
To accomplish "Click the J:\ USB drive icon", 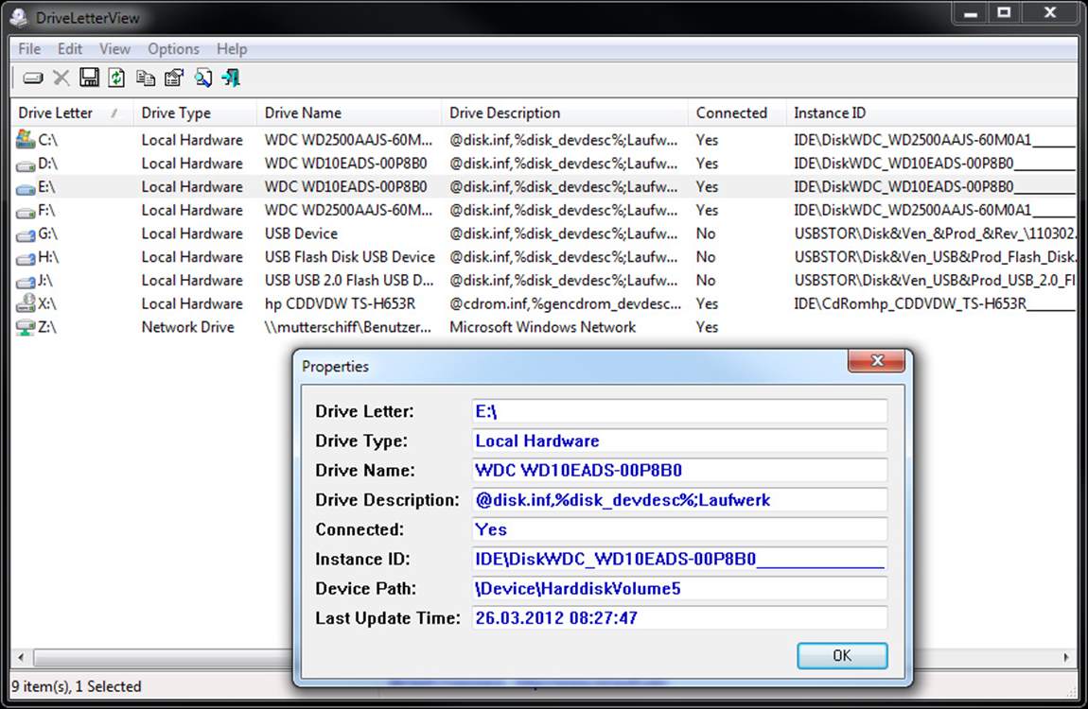I will 26,282.
